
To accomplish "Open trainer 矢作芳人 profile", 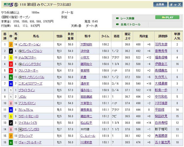I will (x=161, y=77).
